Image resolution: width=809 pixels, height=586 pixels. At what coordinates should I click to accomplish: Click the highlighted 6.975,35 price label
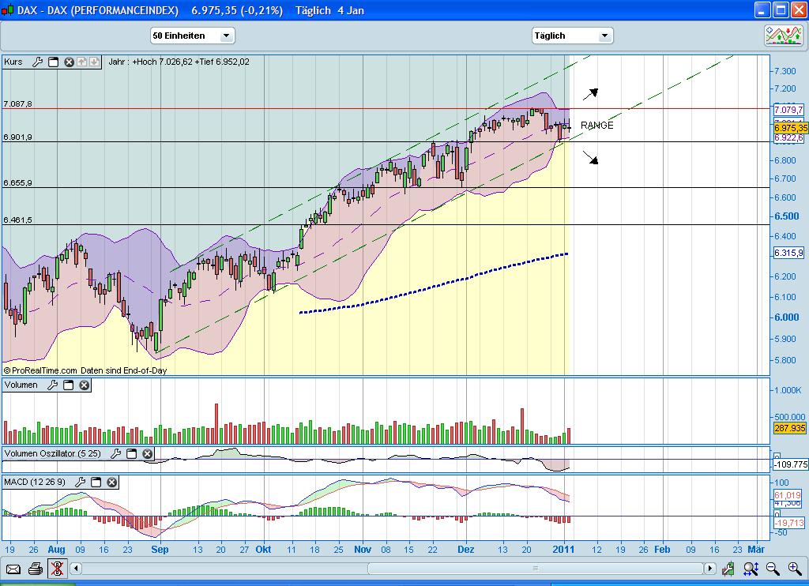point(789,126)
